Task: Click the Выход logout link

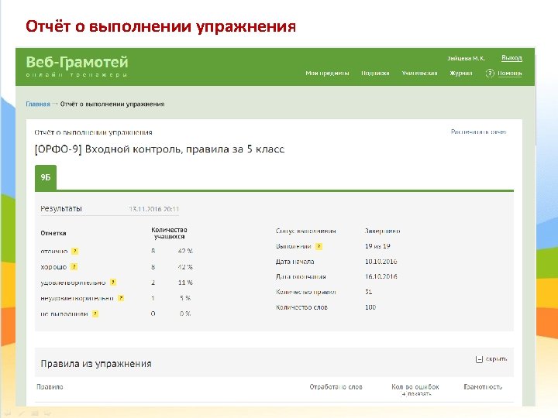Action: pos(511,57)
